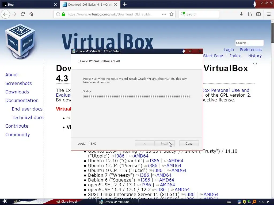Image resolution: width=274 pixels, height=205 pixels.
Task: Open the Index link
Action: (235, 56)
